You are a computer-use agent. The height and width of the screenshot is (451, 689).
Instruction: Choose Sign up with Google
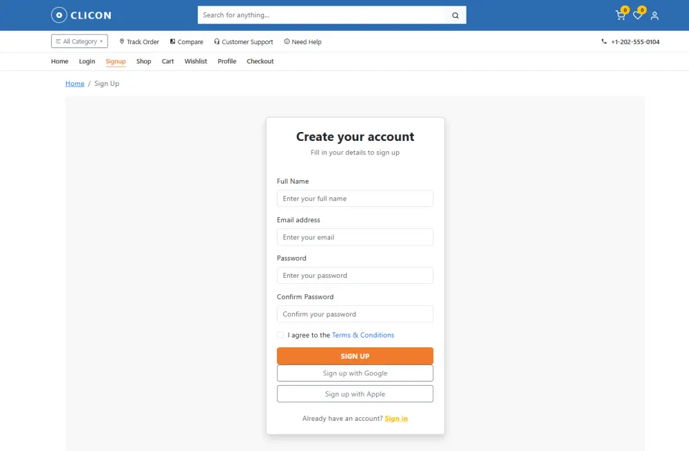pos(355,373)
